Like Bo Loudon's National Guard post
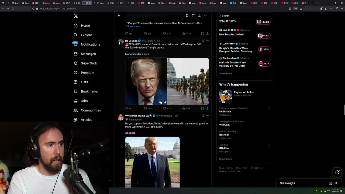This screenshot has height=194, width=345. (x=165, y=108)
